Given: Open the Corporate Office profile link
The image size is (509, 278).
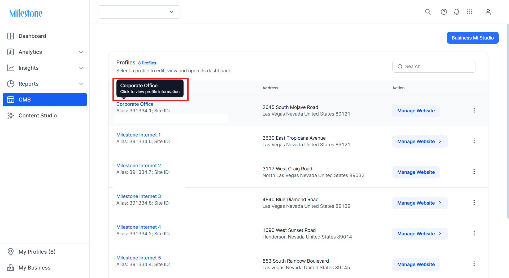Looking at the screenshot, I should point(135,104).
